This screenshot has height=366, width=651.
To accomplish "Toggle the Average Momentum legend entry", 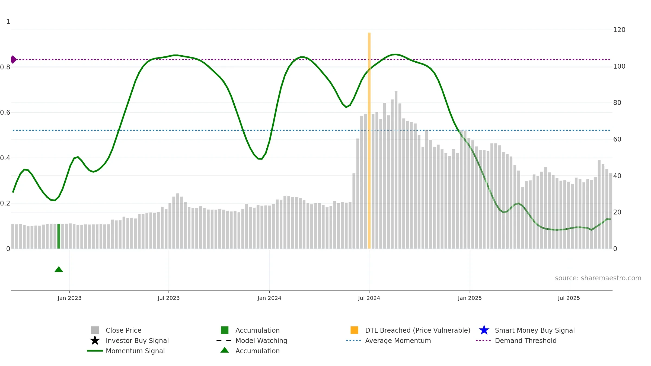I will pyautogui.click(x=388, y=341).
